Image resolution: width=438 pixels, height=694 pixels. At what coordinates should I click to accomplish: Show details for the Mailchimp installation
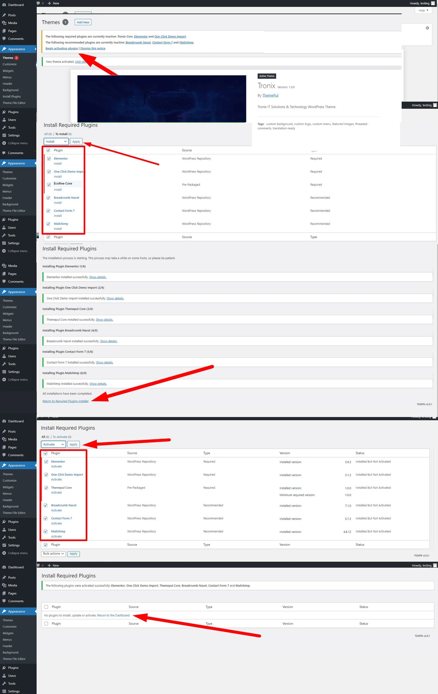pyautogui.click(x=98, y=384)
